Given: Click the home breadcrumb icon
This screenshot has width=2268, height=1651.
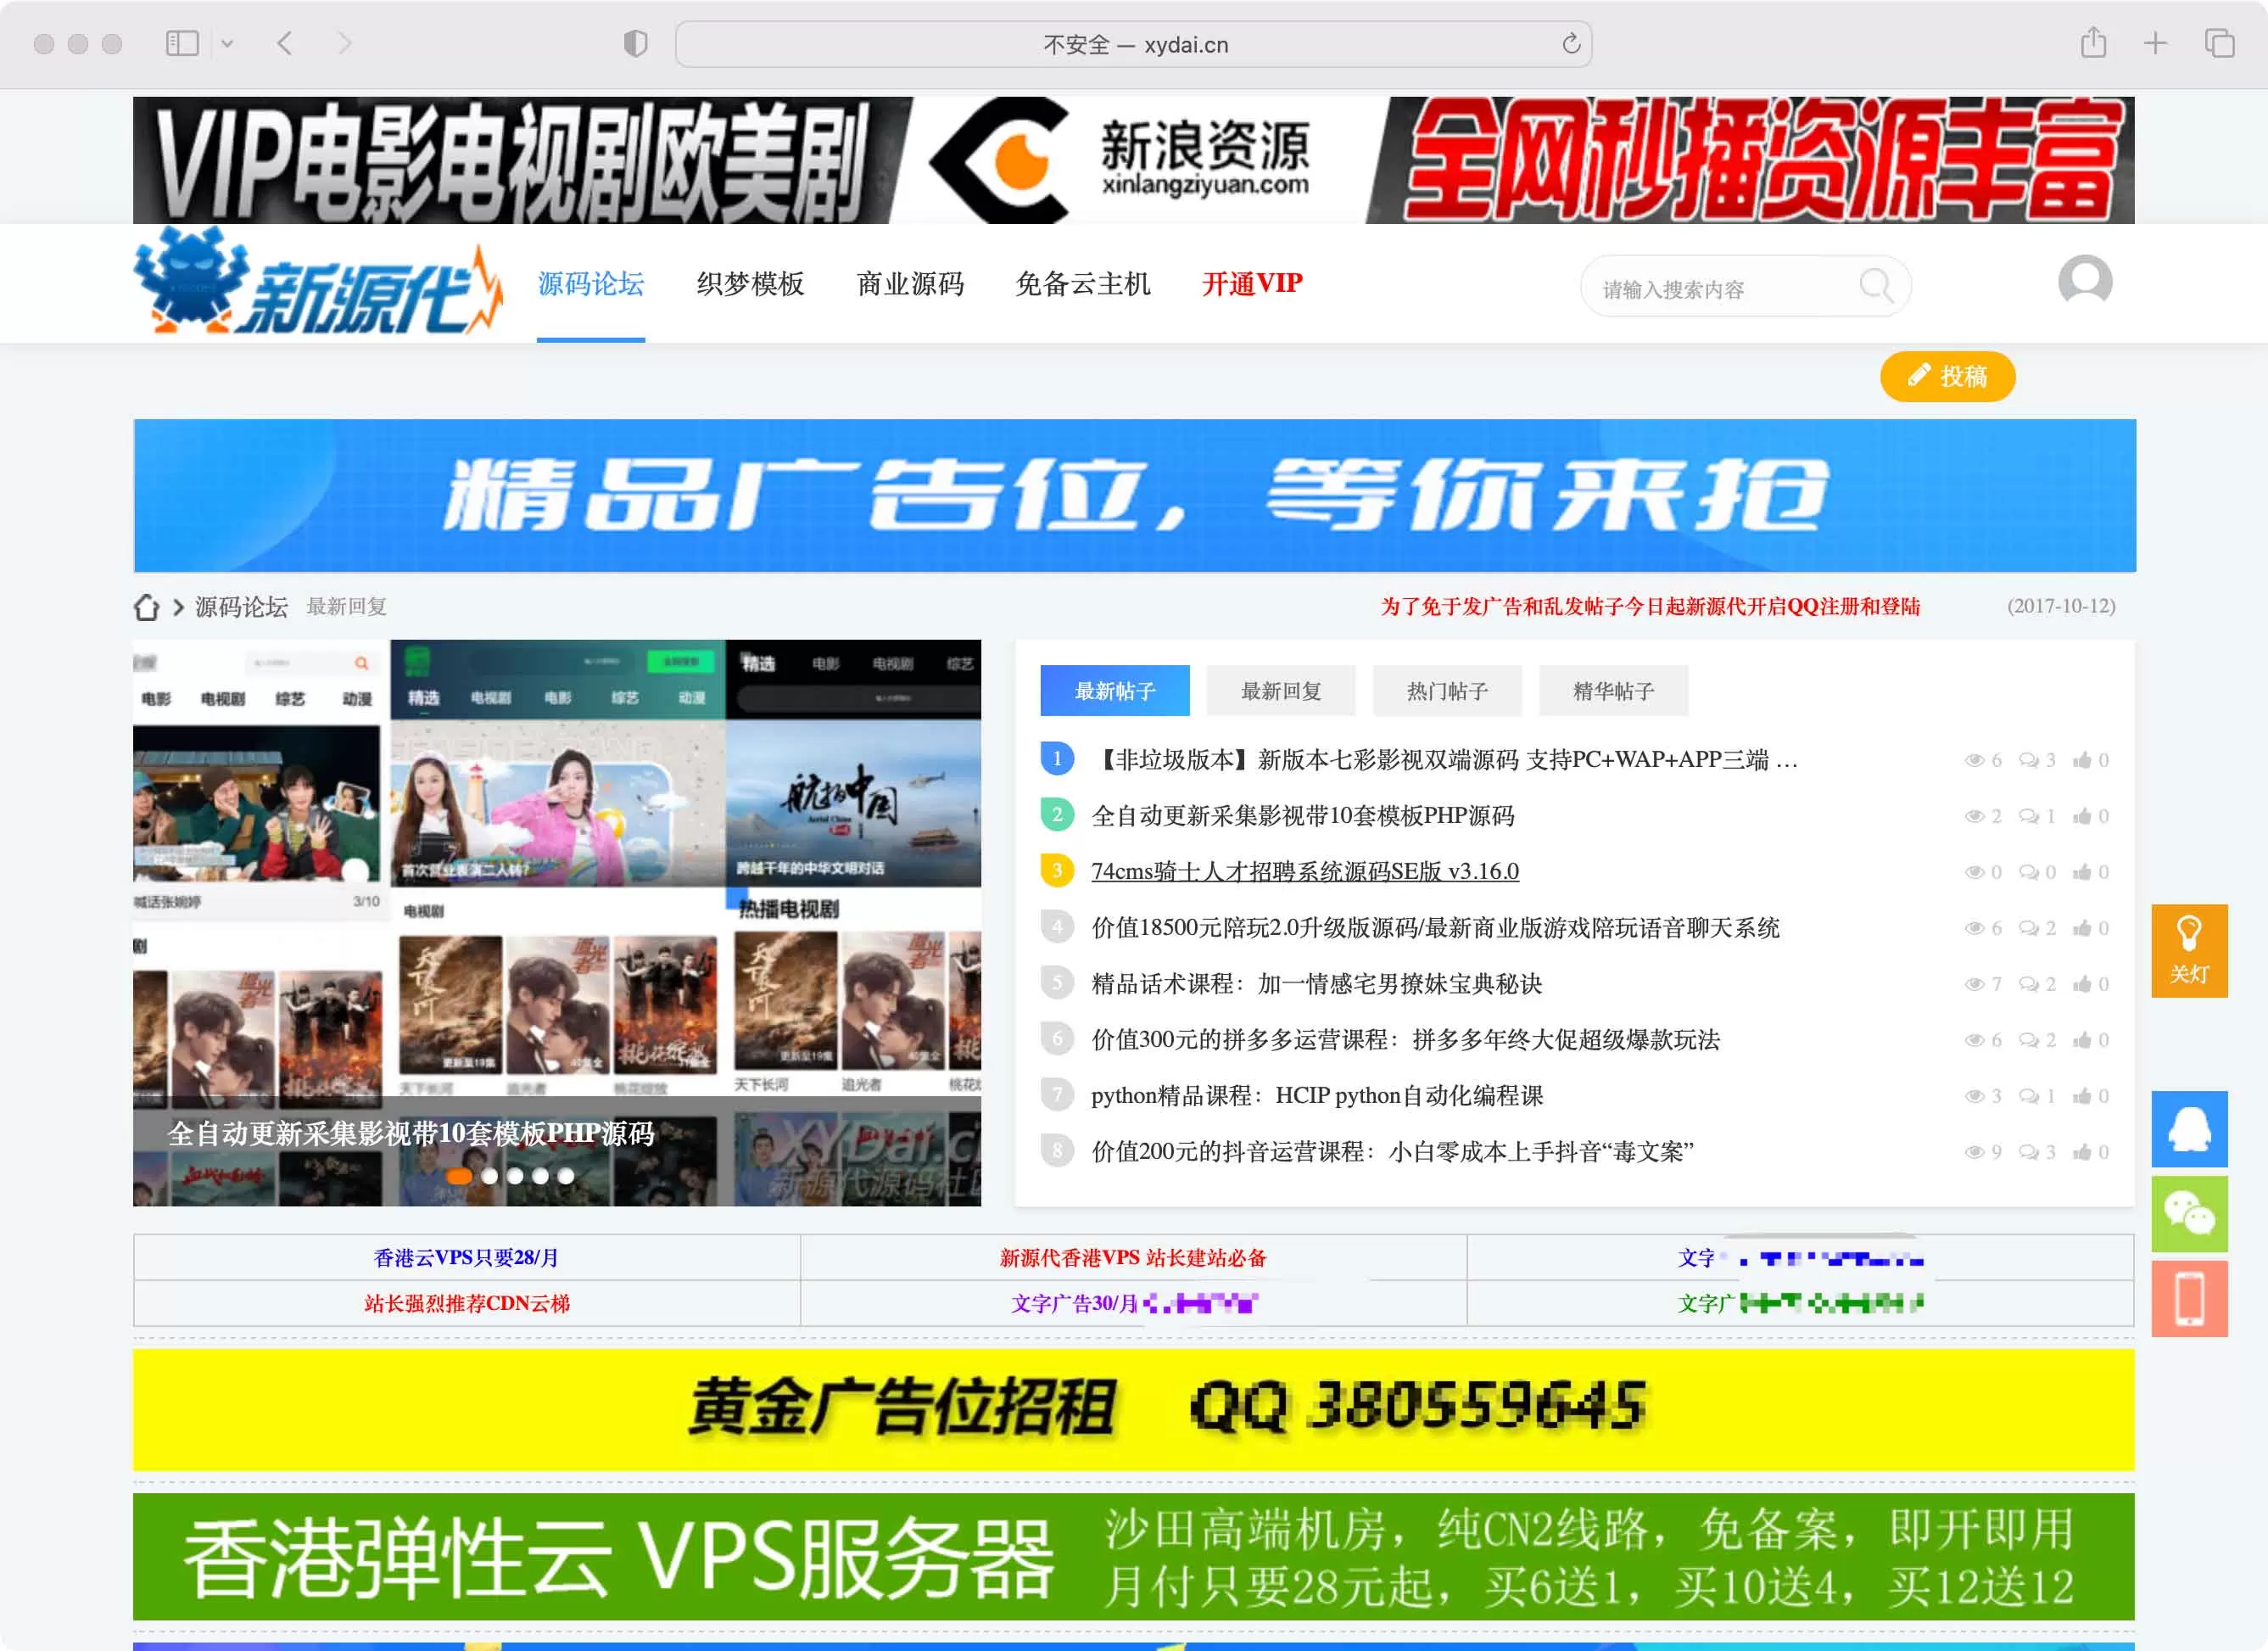Looking at the screenshot, I should pyautogui.click(x=147, y=607).
